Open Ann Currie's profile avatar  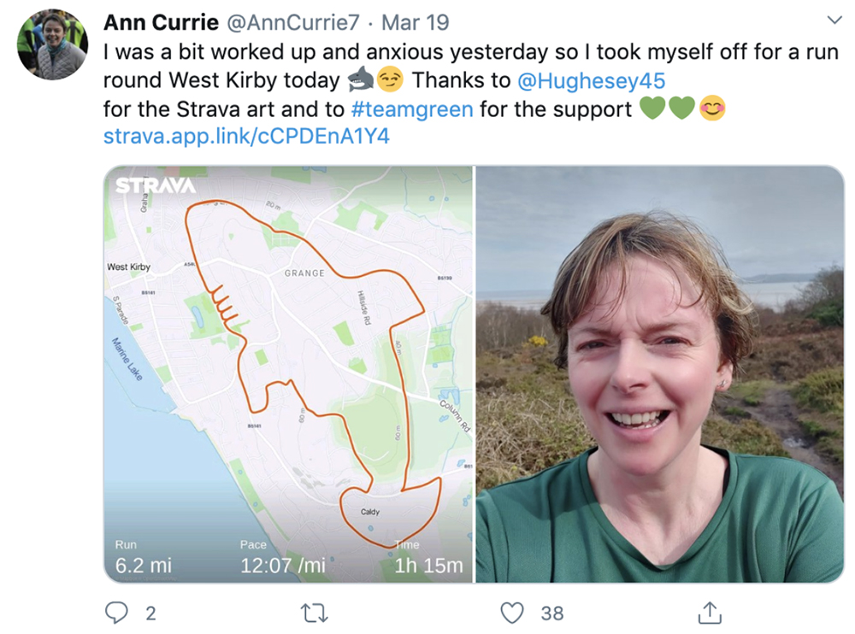click(52, 45)
